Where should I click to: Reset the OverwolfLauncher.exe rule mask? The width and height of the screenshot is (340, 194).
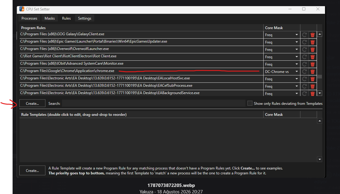[x=304, y=50]
